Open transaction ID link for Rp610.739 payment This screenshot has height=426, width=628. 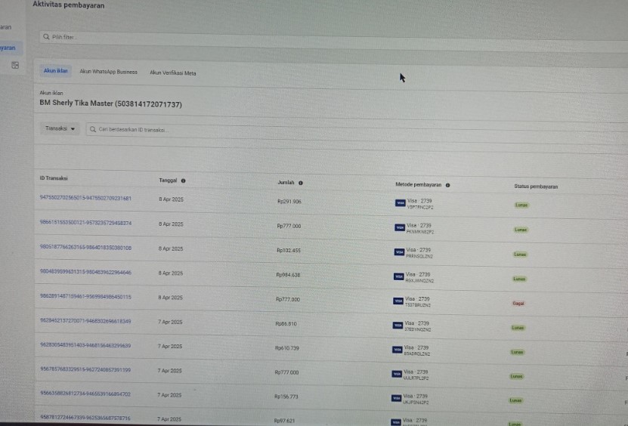click(x=85, y=346)
